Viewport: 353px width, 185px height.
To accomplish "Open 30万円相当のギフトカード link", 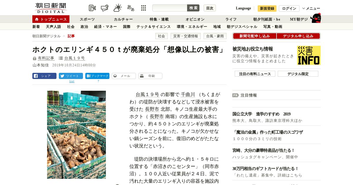I will point(266,169).
